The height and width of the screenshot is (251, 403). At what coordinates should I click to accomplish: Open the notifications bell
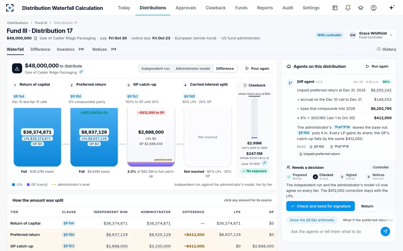click(348, 8)
